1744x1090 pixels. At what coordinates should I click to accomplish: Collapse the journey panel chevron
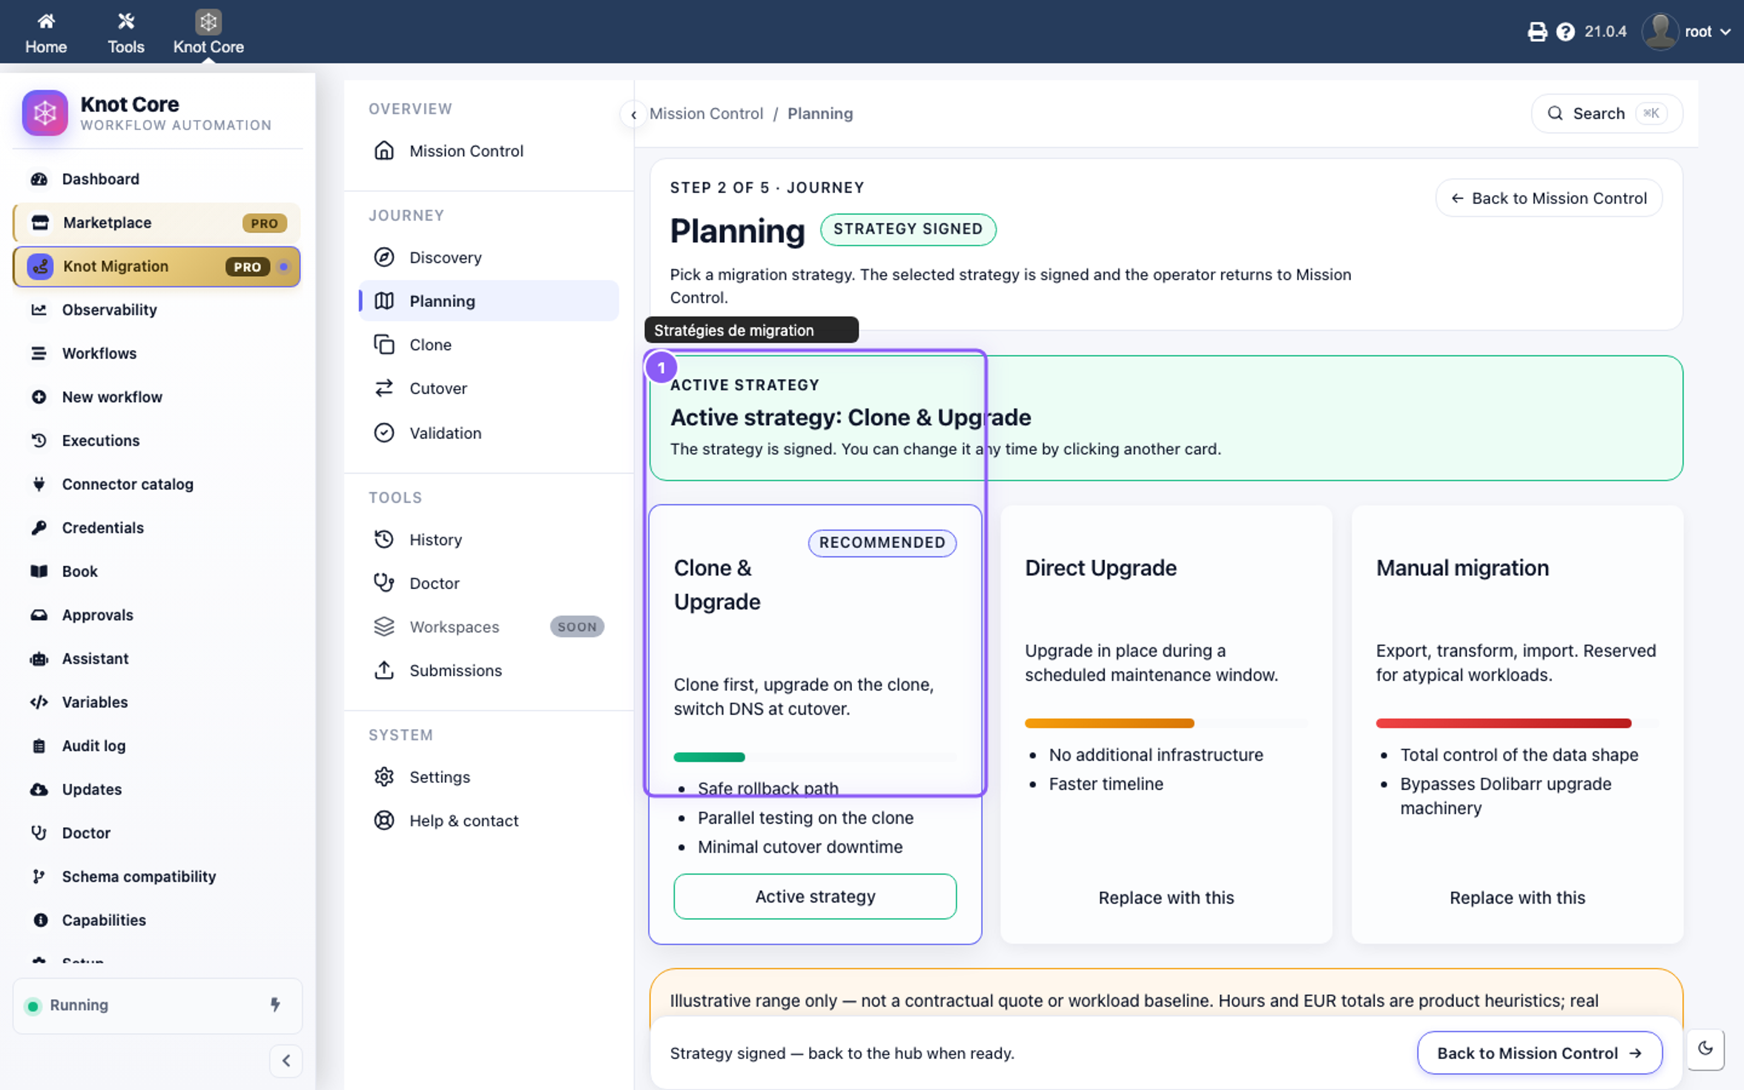(x=633, y=114)
